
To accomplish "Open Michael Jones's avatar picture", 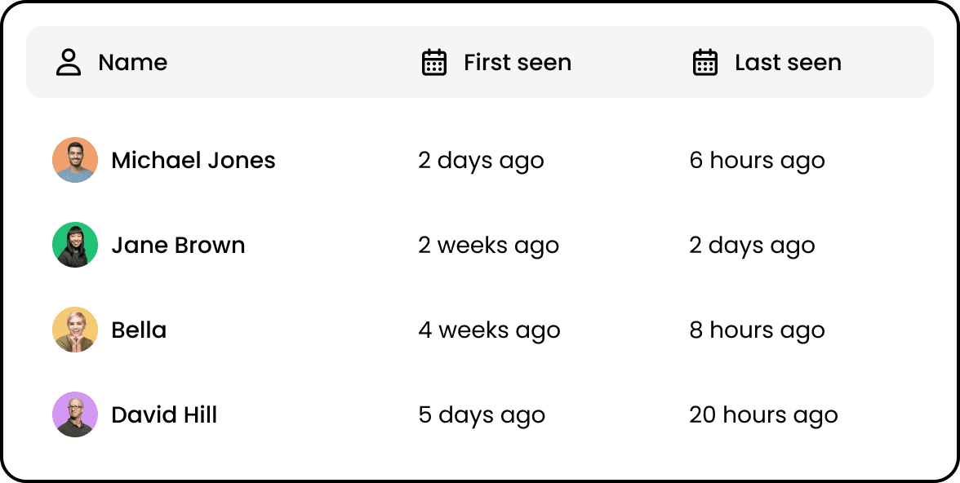I will click(75, 160).
